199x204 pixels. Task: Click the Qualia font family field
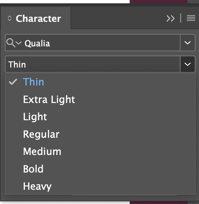point(99,43)
